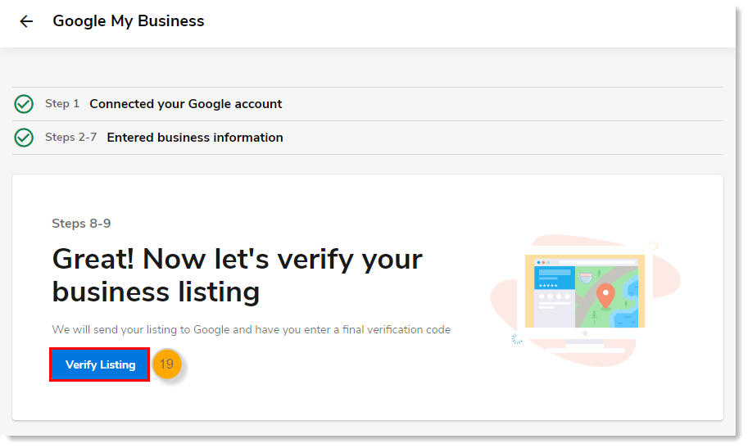Open Steps 2-7 Entered business information row
This screenshot has width=748, height=448.
(367, 138)
